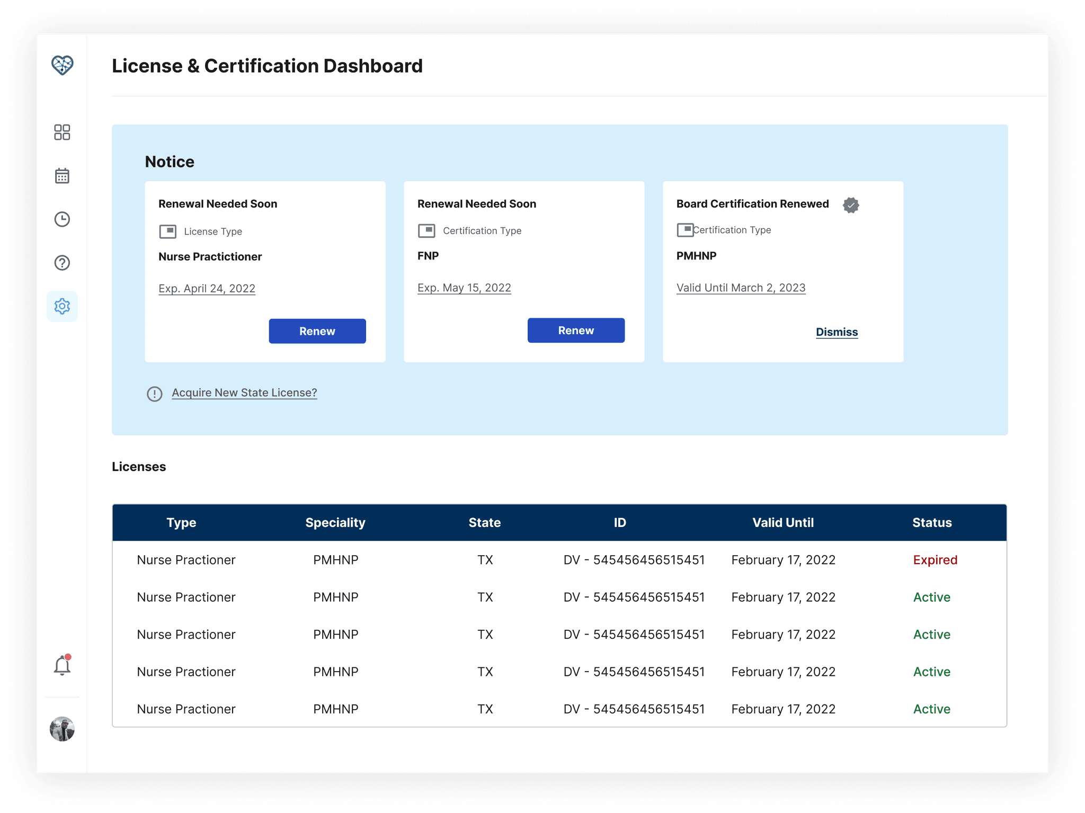
Task: Renew the Nurse Practitioner license
Action: (x=317, y=331)
